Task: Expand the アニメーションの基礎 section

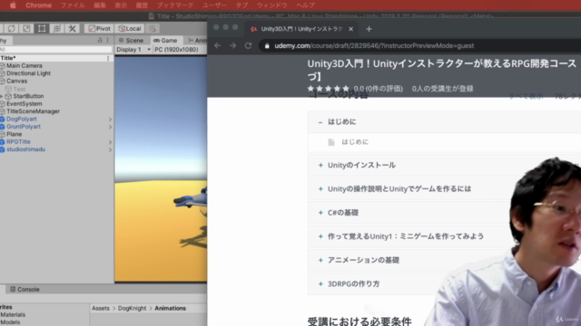Action: coord(320,260)
